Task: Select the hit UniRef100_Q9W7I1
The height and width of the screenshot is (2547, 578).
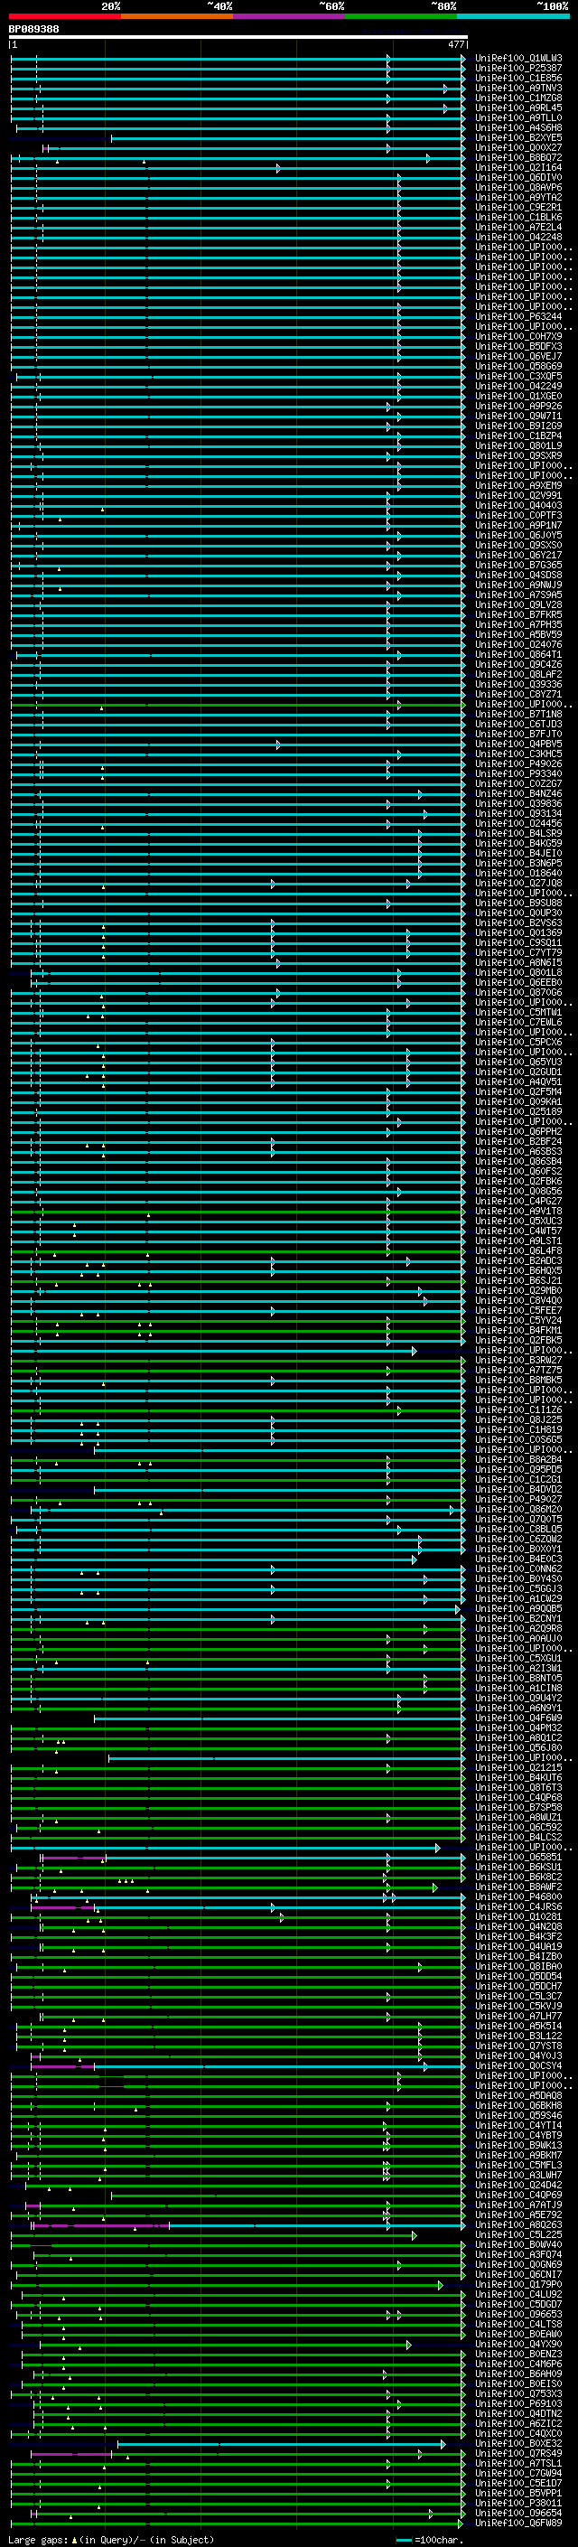Action: [x=518, y=416]
